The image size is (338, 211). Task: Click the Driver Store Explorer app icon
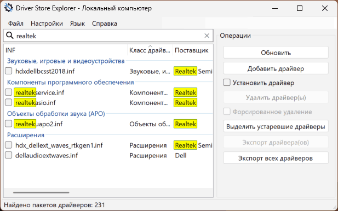[x=9, y=8]
